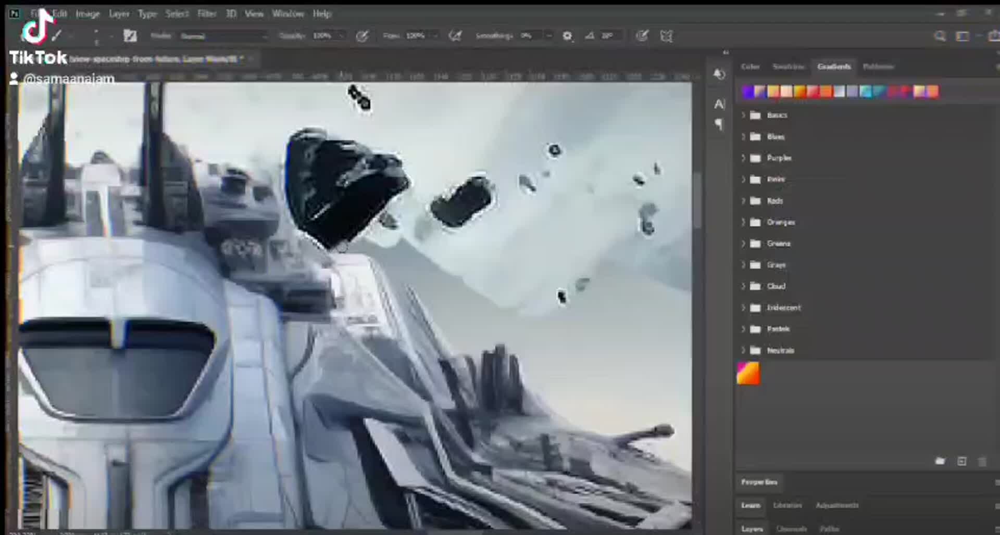The image size is (1000, 535).
Task: Select the Brush tool in the options bar
Action: point(57,35)
